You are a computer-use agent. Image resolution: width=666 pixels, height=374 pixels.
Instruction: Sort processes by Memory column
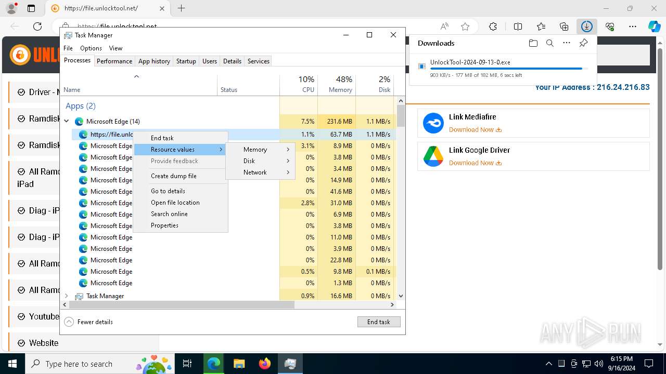(x=337, y=85)
